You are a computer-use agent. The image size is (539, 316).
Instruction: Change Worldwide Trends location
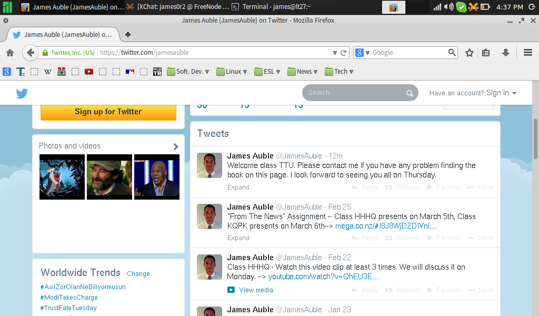[x=138, y=274]
